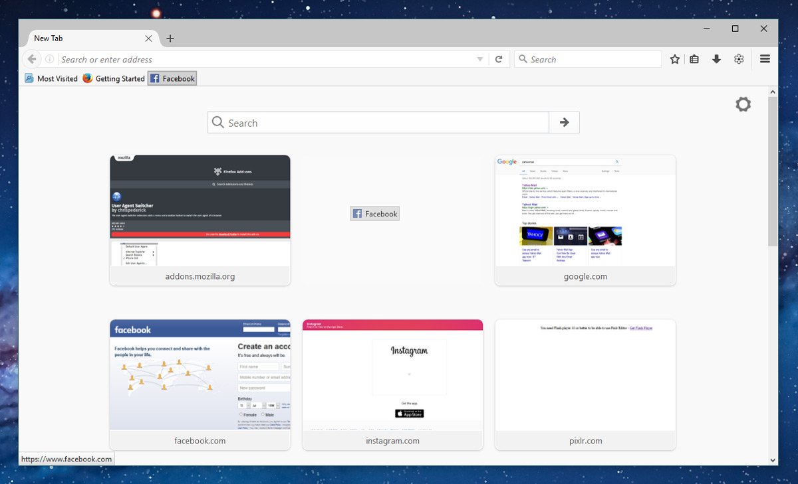Click the dragged Facebook bookmark chip

(375, 214)
